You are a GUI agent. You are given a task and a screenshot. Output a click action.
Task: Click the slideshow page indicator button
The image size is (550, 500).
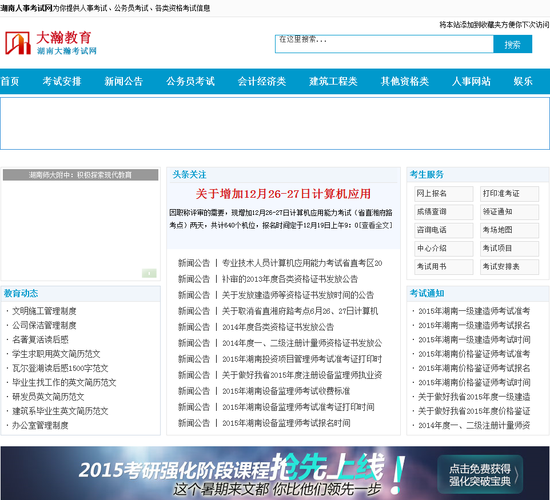pyautogui.click(x=149, y=273)
